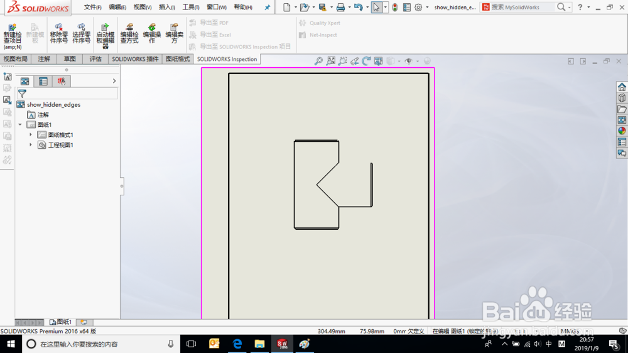The width and height of the screenshot is (628, 353).
Task: Collapse the 图纸1 tree node
Action: pyautogui.click(x=20, y=124)
